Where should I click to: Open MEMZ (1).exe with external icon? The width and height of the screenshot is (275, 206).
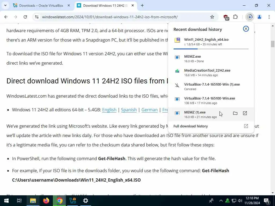pos(245,113)
